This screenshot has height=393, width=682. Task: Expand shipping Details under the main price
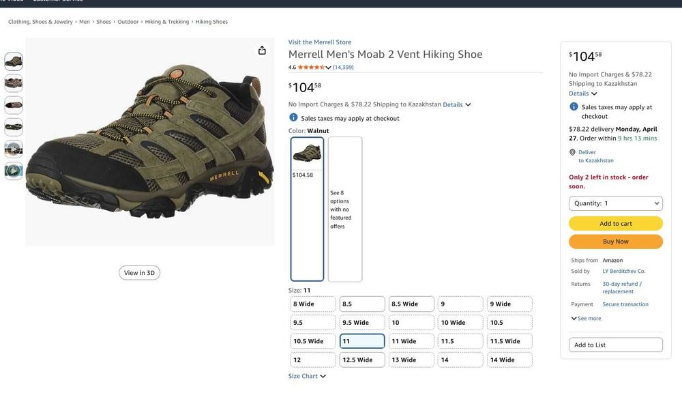click(457, 104)
